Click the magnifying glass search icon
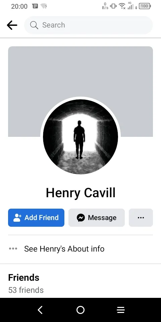 point(34,25)
